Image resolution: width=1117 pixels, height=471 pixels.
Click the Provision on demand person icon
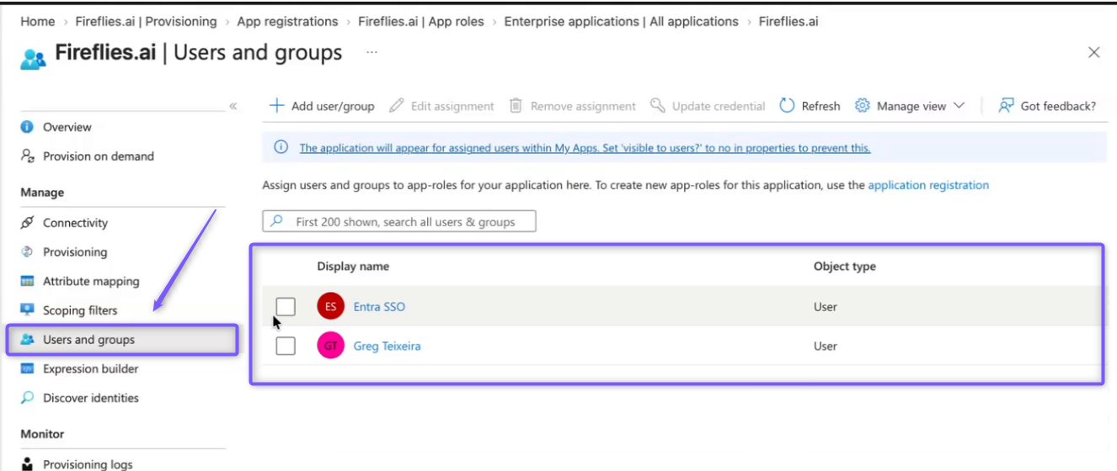(27, 156)
